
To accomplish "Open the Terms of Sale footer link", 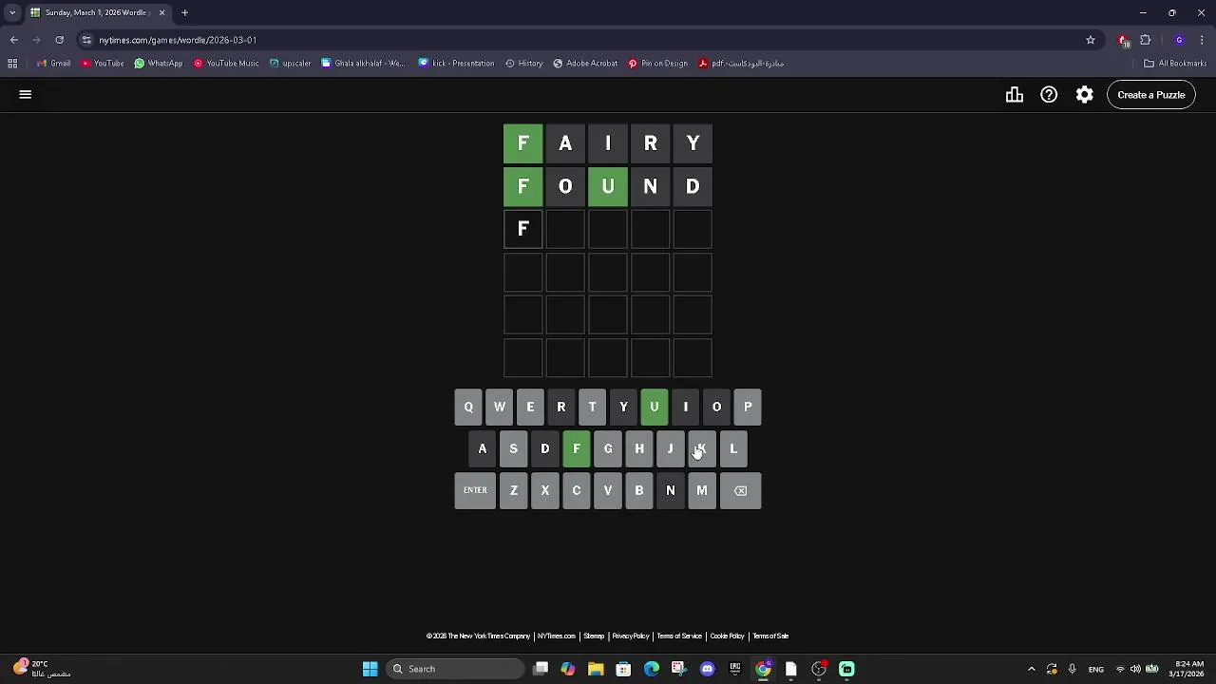I will pyautogui.click(x=770, y=636).
